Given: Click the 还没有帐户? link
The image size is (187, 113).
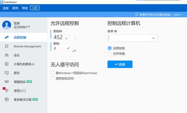Looking at the screenshot, I should pyautogui.click(x=22, y=27).
